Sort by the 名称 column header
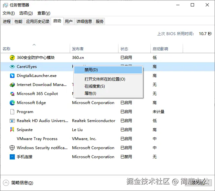This screenshot has height=191, width=215. 36,49
